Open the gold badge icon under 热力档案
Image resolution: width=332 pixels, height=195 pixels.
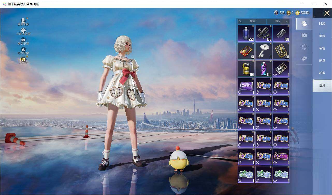pos(23,60)
